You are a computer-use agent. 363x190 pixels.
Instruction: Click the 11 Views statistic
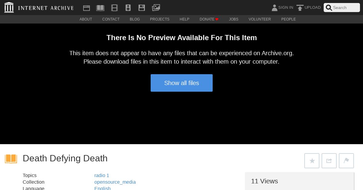[x=264, y=181]
